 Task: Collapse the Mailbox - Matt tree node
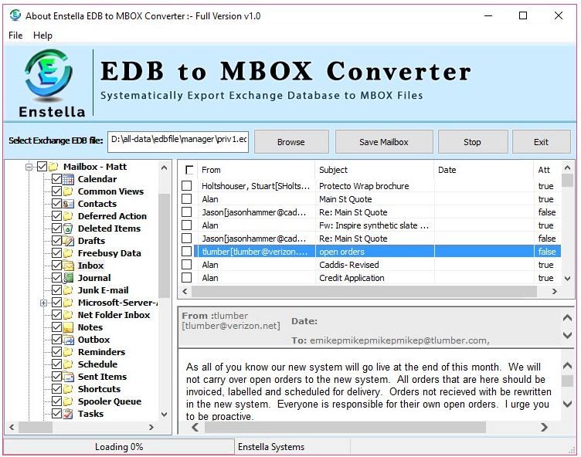(29, 167)
